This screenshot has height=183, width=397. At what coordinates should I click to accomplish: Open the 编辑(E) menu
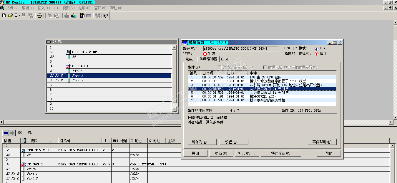pos(28,8)
